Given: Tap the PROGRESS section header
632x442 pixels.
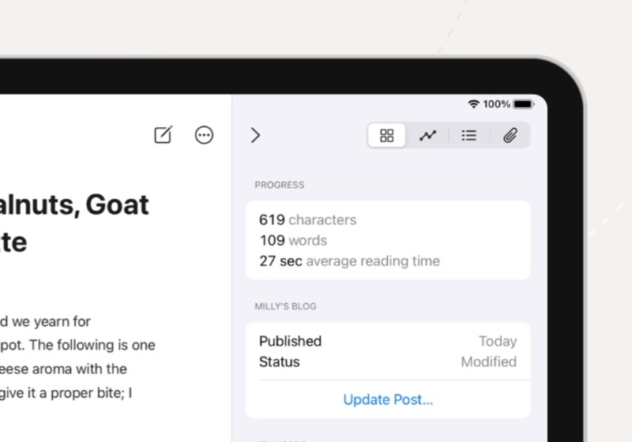Looking at the screenshot, I should [280, 185].
